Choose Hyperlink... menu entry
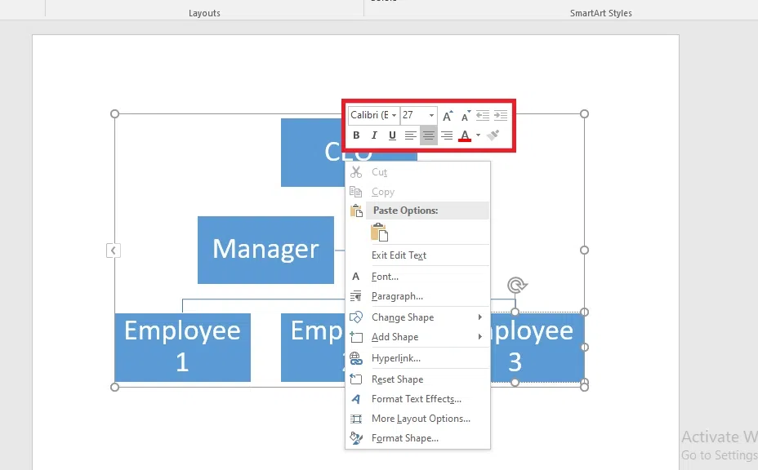758x470 pixels. 417,358
